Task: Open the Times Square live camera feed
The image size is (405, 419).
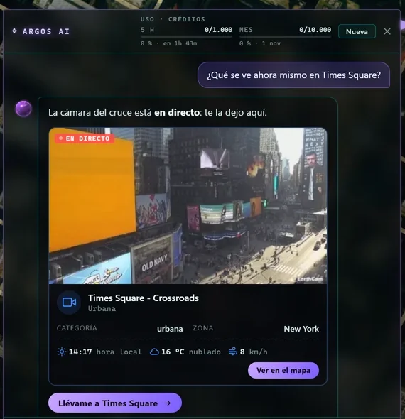Action: pyautogui.click(x=188, y=206)
